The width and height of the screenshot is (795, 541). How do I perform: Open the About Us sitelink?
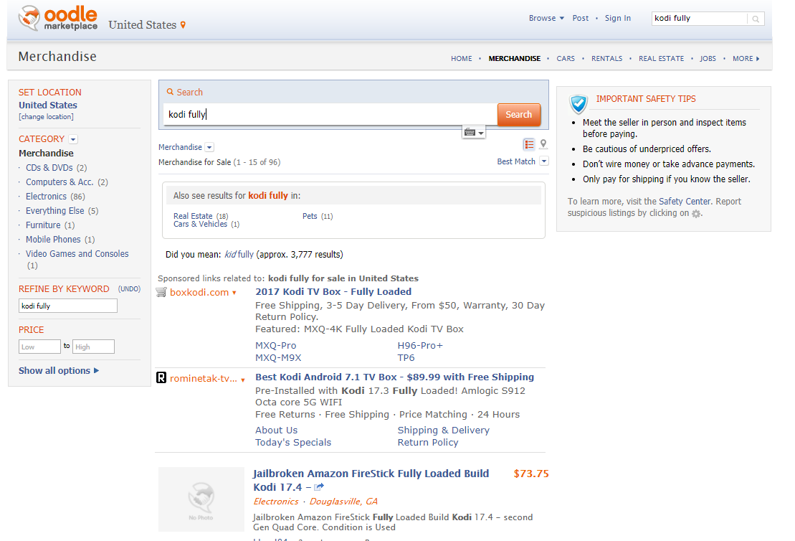276,430
